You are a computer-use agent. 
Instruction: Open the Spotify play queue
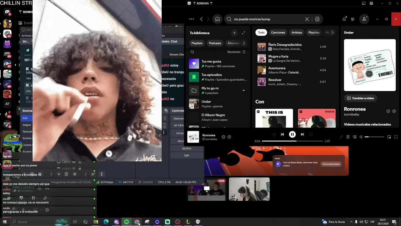tap(348, 137)
